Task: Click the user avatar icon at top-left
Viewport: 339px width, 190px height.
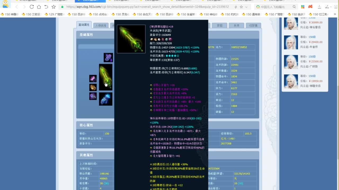Action: (5, 4)
